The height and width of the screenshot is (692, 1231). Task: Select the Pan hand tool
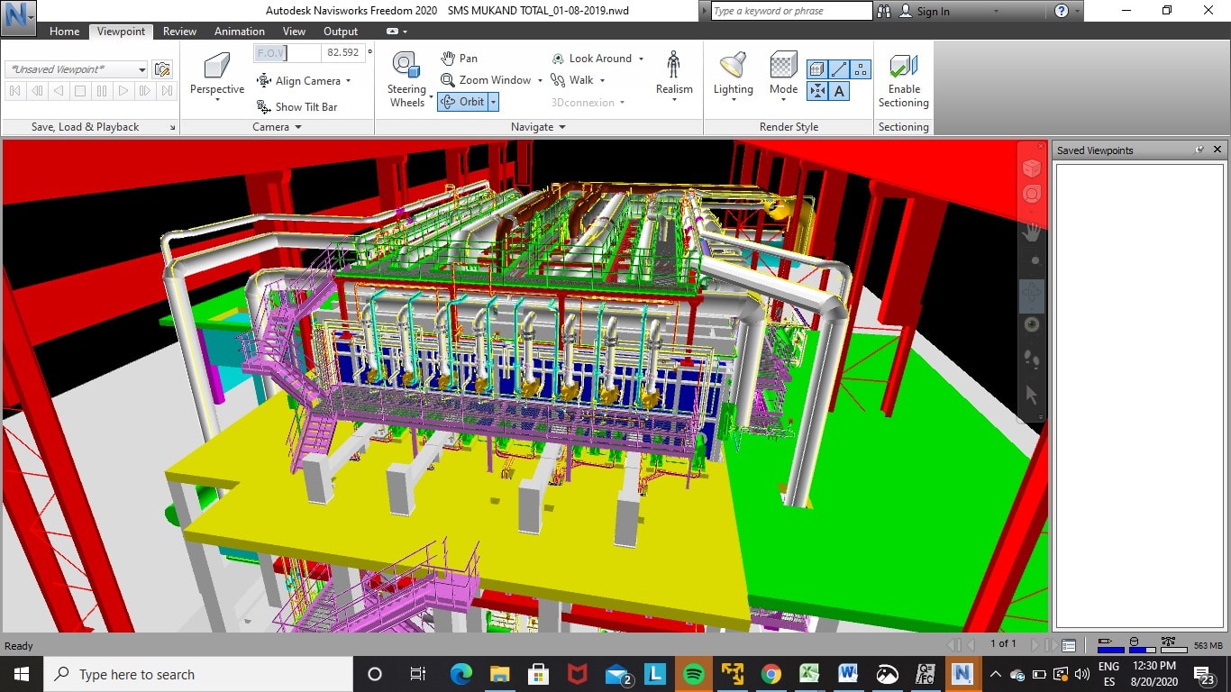[460, 58]
